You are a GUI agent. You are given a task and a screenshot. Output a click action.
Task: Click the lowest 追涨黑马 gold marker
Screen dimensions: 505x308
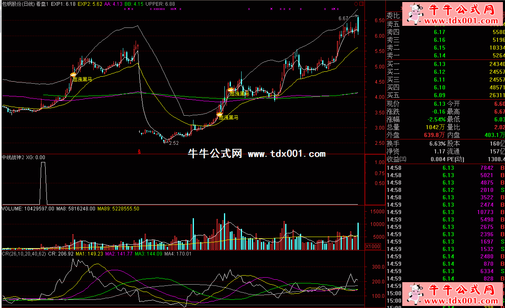[x=219, y=114]
